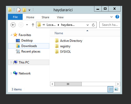Open Desktop in Favorites

tap(27, 41)
